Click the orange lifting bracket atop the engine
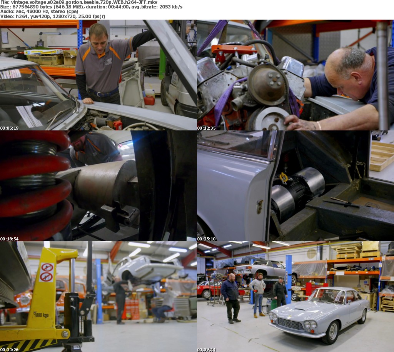This screenshot has width=394, height=352. pyautogui.click(x=233, y=49)
